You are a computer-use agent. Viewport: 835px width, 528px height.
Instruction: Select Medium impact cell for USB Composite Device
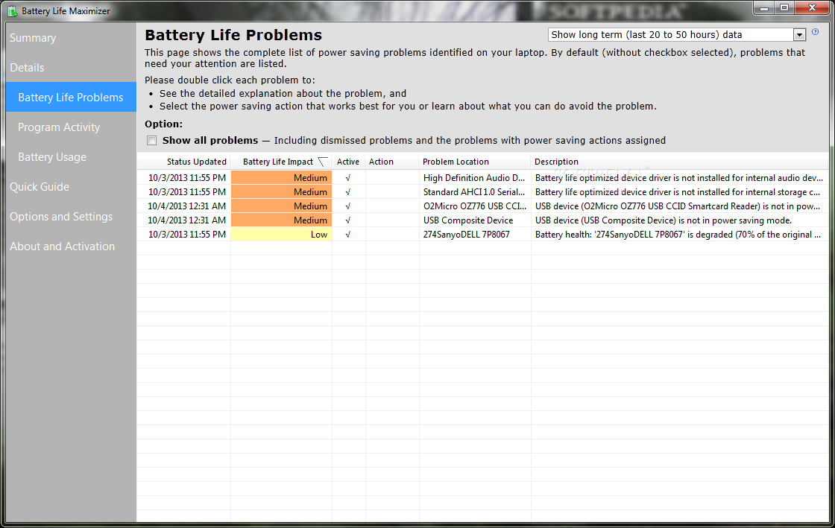coord(281,220)
